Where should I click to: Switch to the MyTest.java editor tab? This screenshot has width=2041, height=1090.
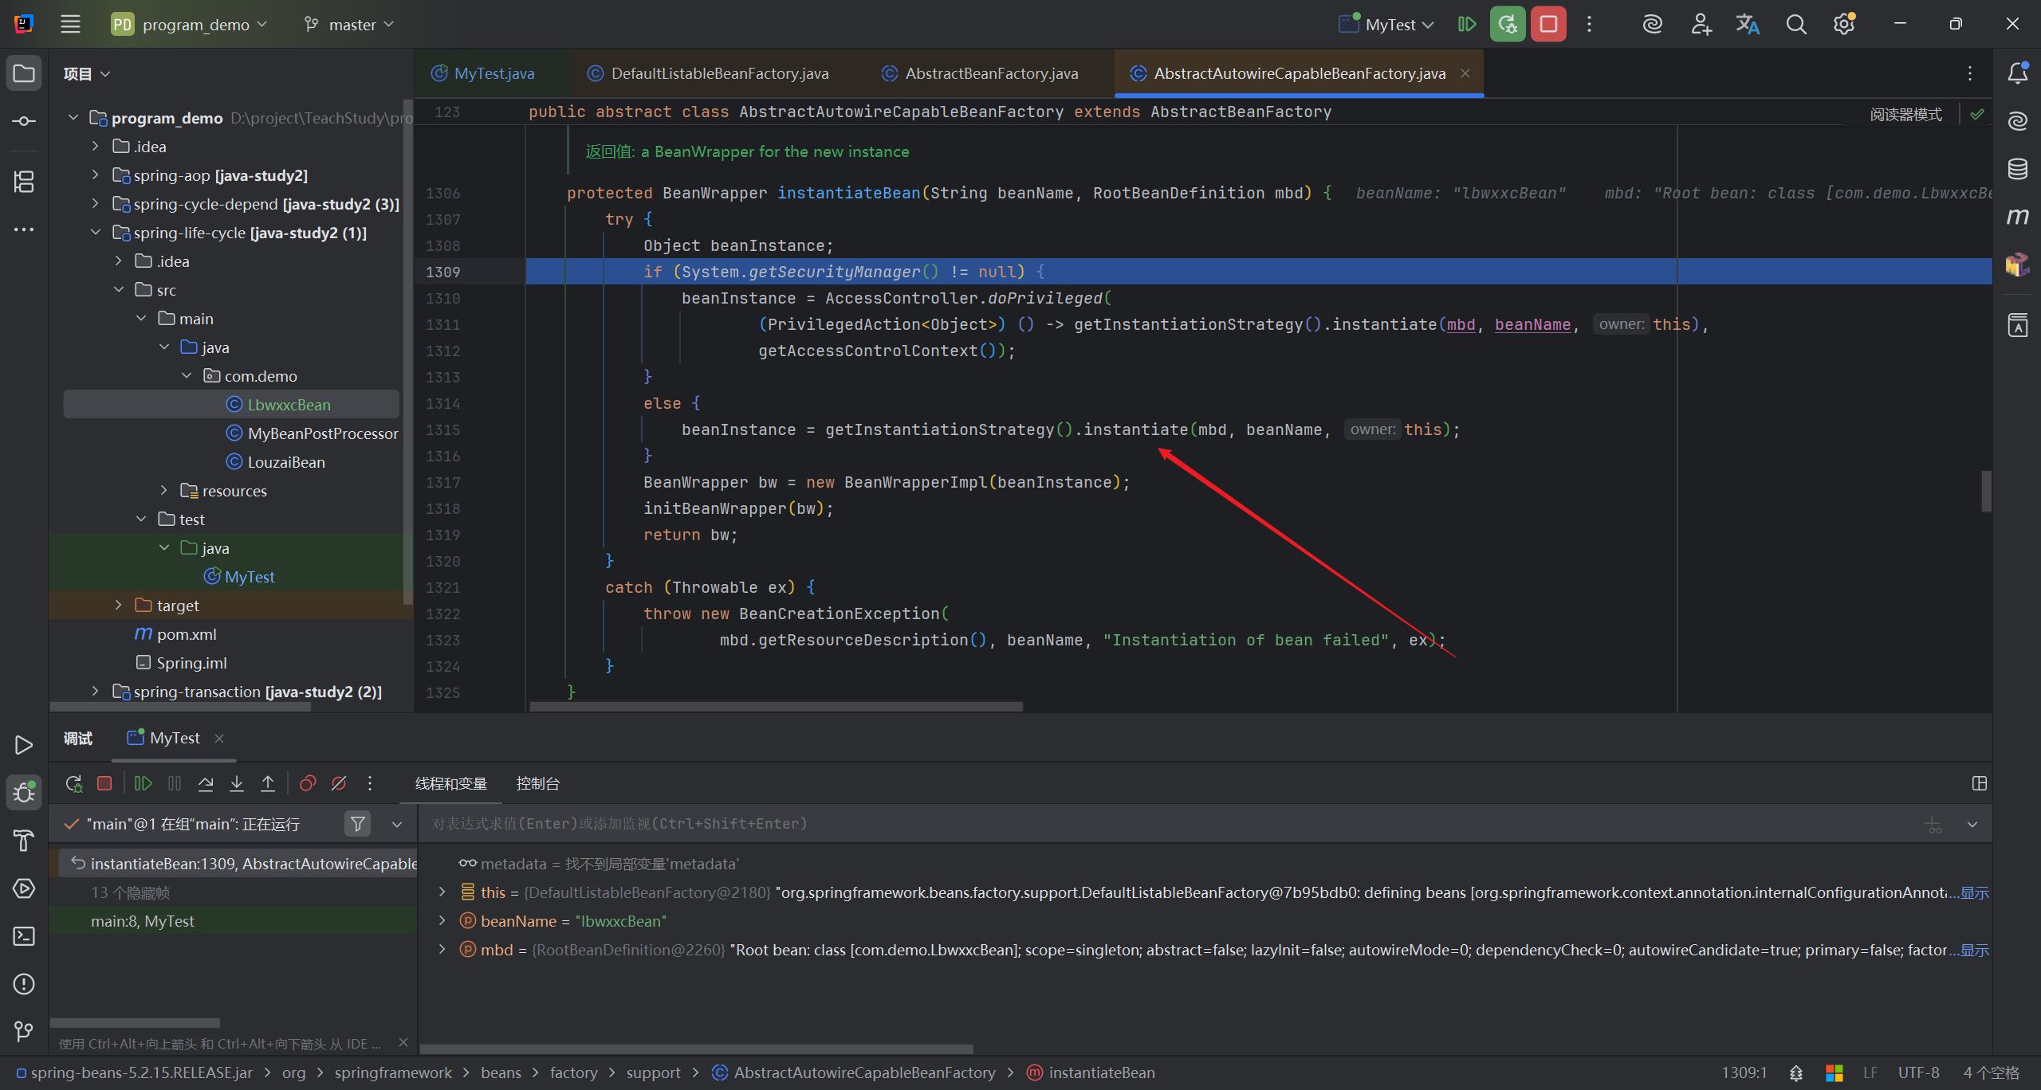494,73
